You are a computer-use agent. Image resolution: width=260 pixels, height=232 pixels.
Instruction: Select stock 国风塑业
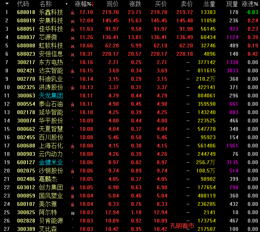[51, 196]
